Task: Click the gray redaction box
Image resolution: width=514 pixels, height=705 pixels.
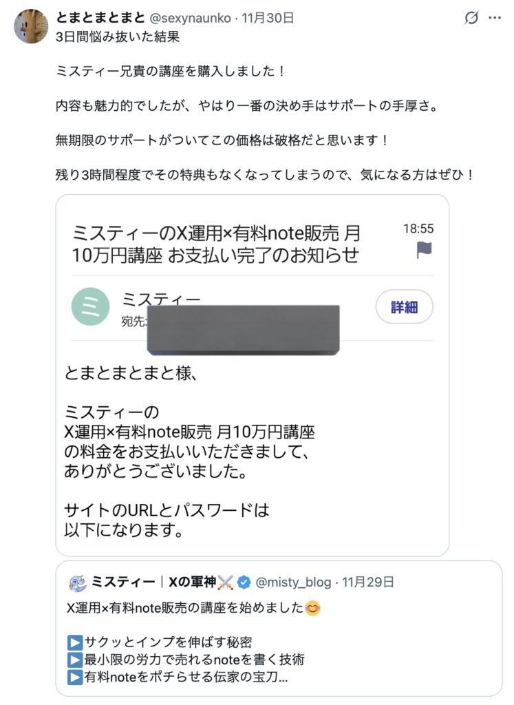Action: pos(244,329)
